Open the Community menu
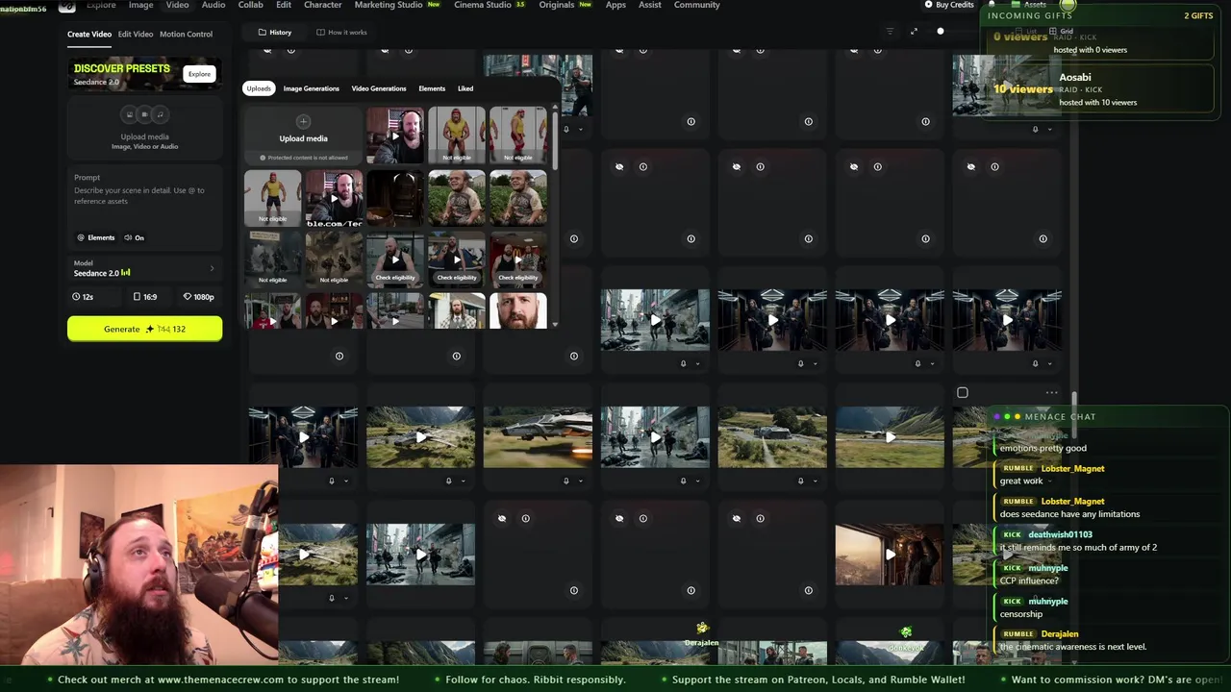The height and width of the screenshot is (692, 1231). point(697,5)
